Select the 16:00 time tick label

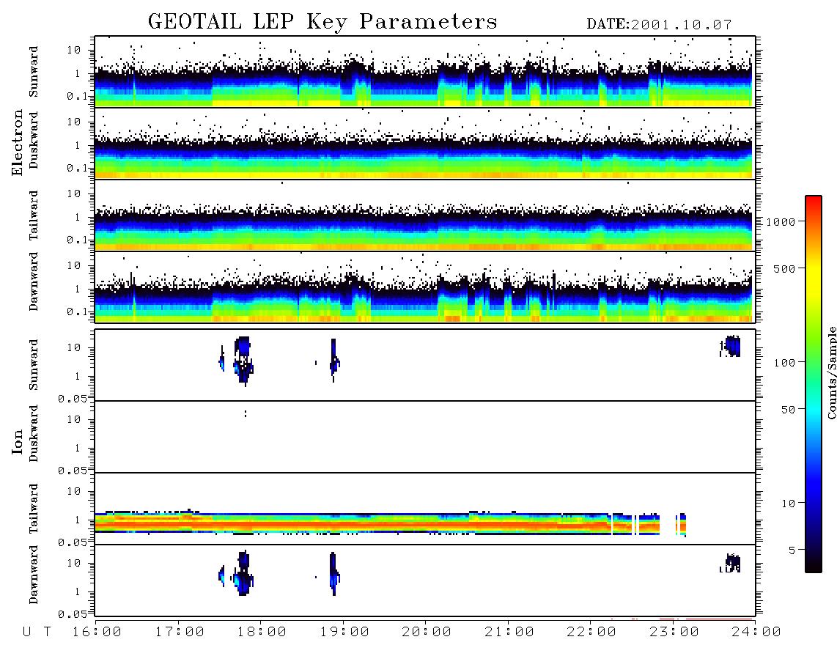97,633
